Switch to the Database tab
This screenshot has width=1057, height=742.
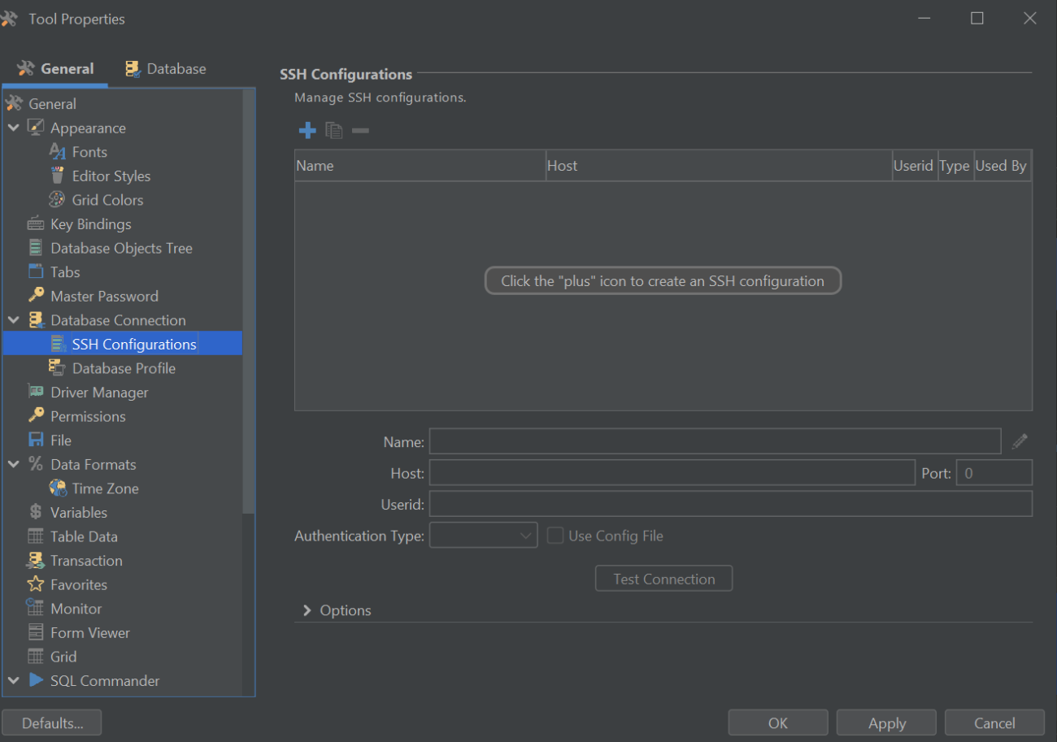pos(164,68)
